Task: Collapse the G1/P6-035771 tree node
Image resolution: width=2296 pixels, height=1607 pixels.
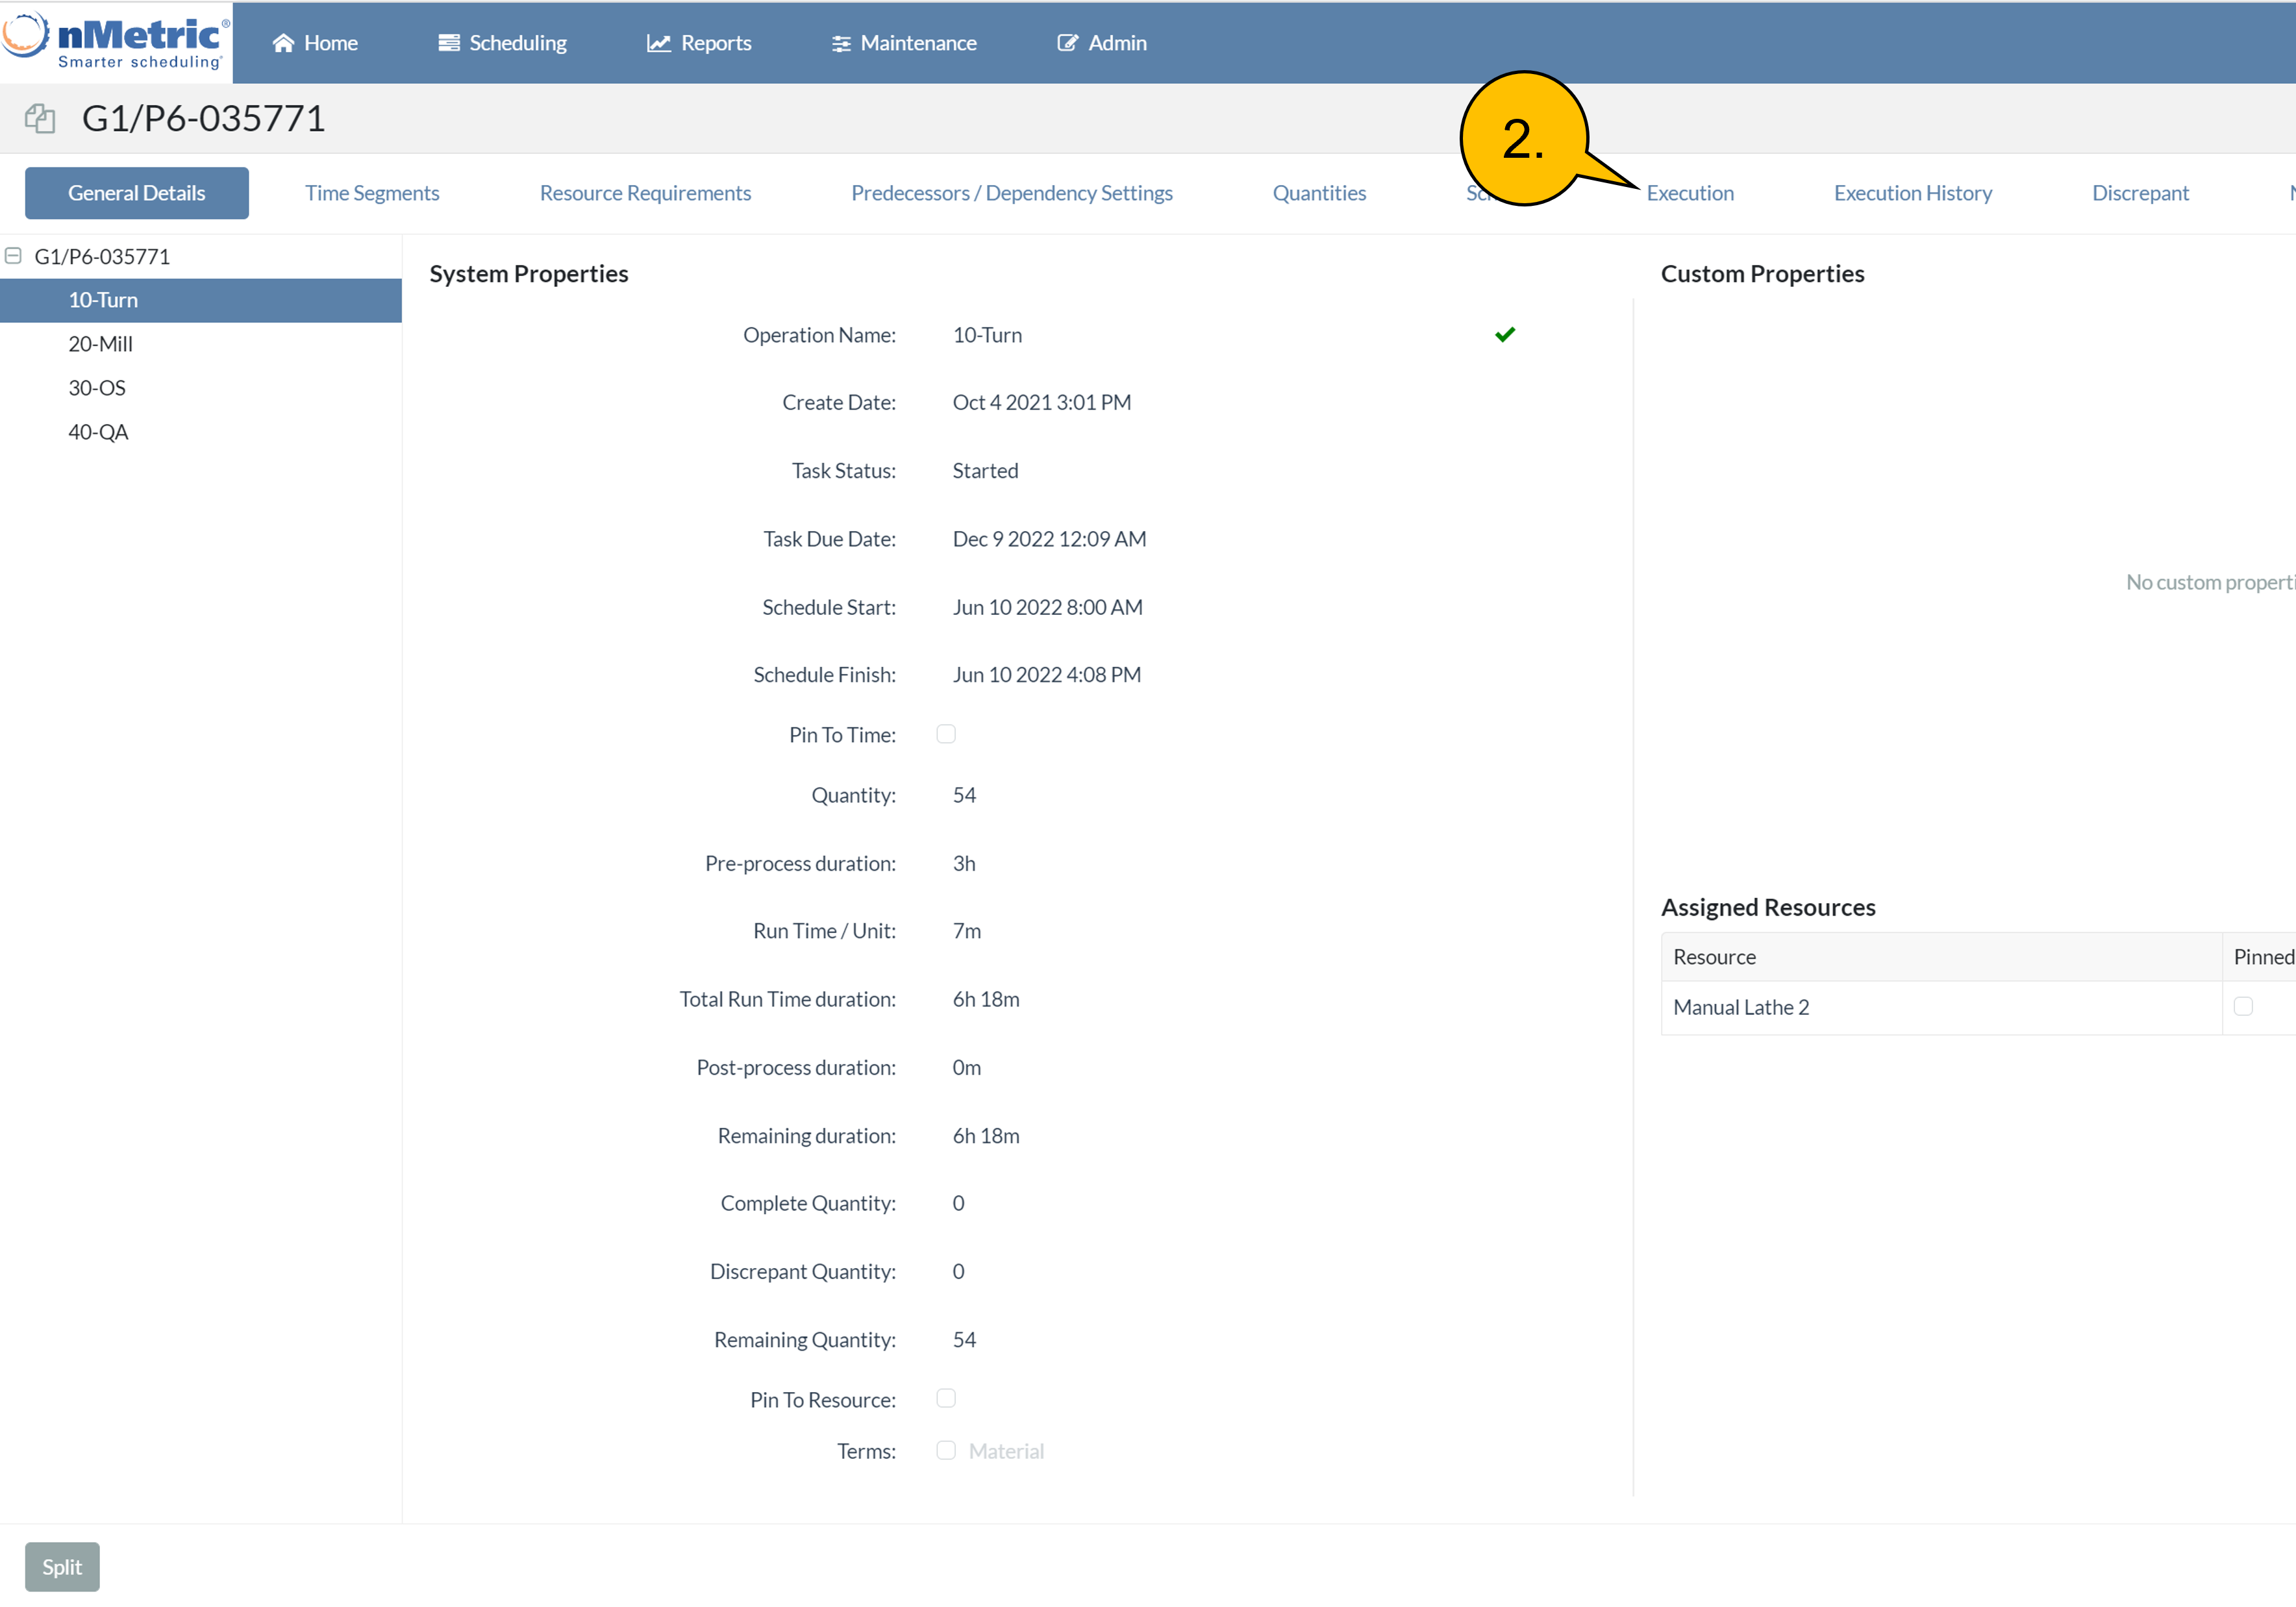Action: [x=13, y=256]
